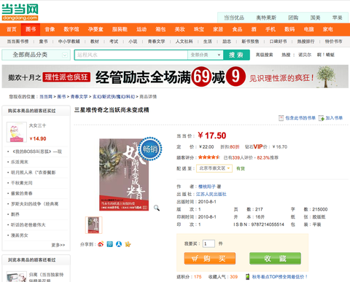Open the 孕婴童 navigation item
Screen dimensions: 350x282
[x=96, y=29]
